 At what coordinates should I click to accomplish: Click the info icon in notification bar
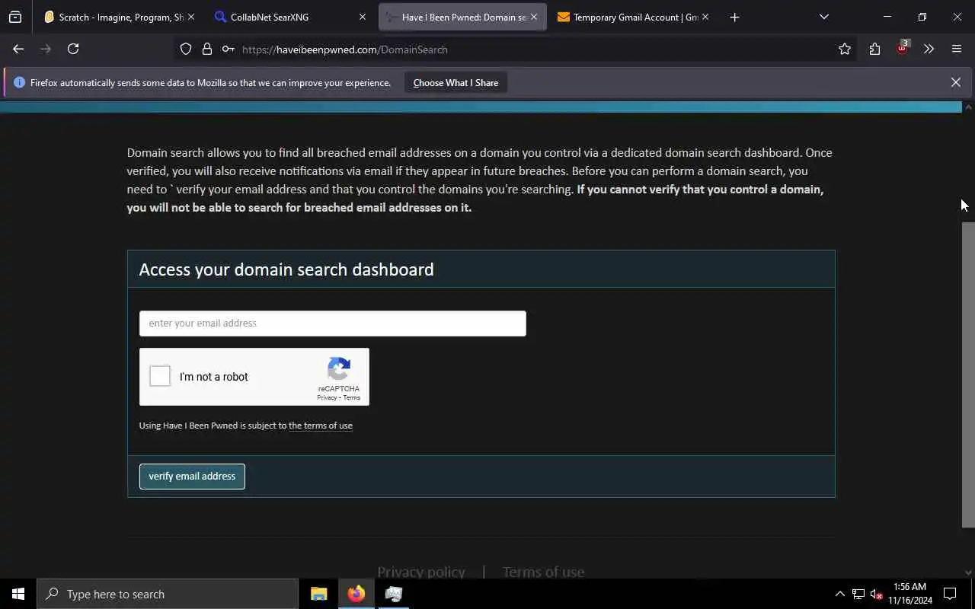coord(19,82)
